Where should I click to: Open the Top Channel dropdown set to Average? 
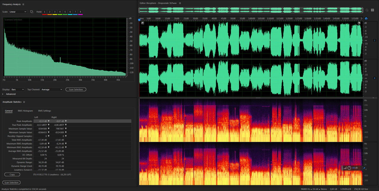point(52,89)
